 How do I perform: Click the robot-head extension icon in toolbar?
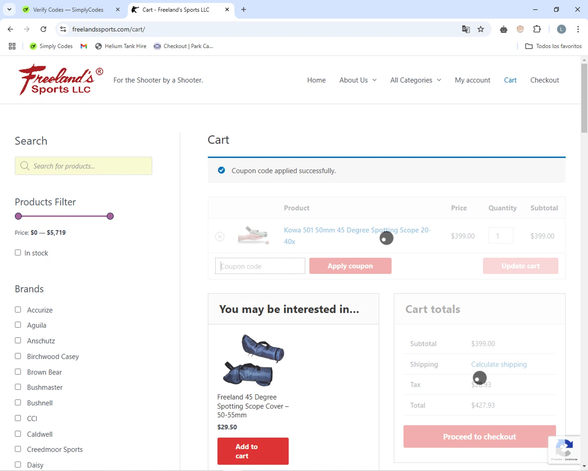pos(504,29)
